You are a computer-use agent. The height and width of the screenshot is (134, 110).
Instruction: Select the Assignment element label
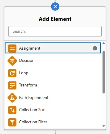[x=30, y=48]
